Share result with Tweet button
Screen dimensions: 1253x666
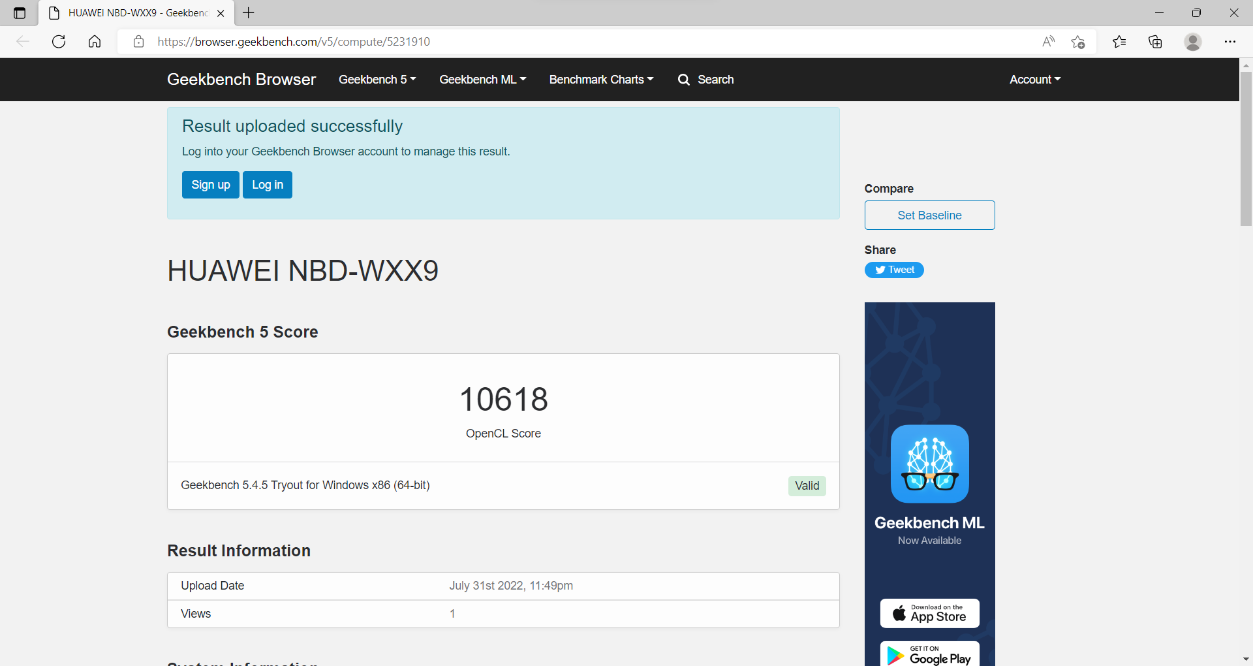click(x=894, y=270)
